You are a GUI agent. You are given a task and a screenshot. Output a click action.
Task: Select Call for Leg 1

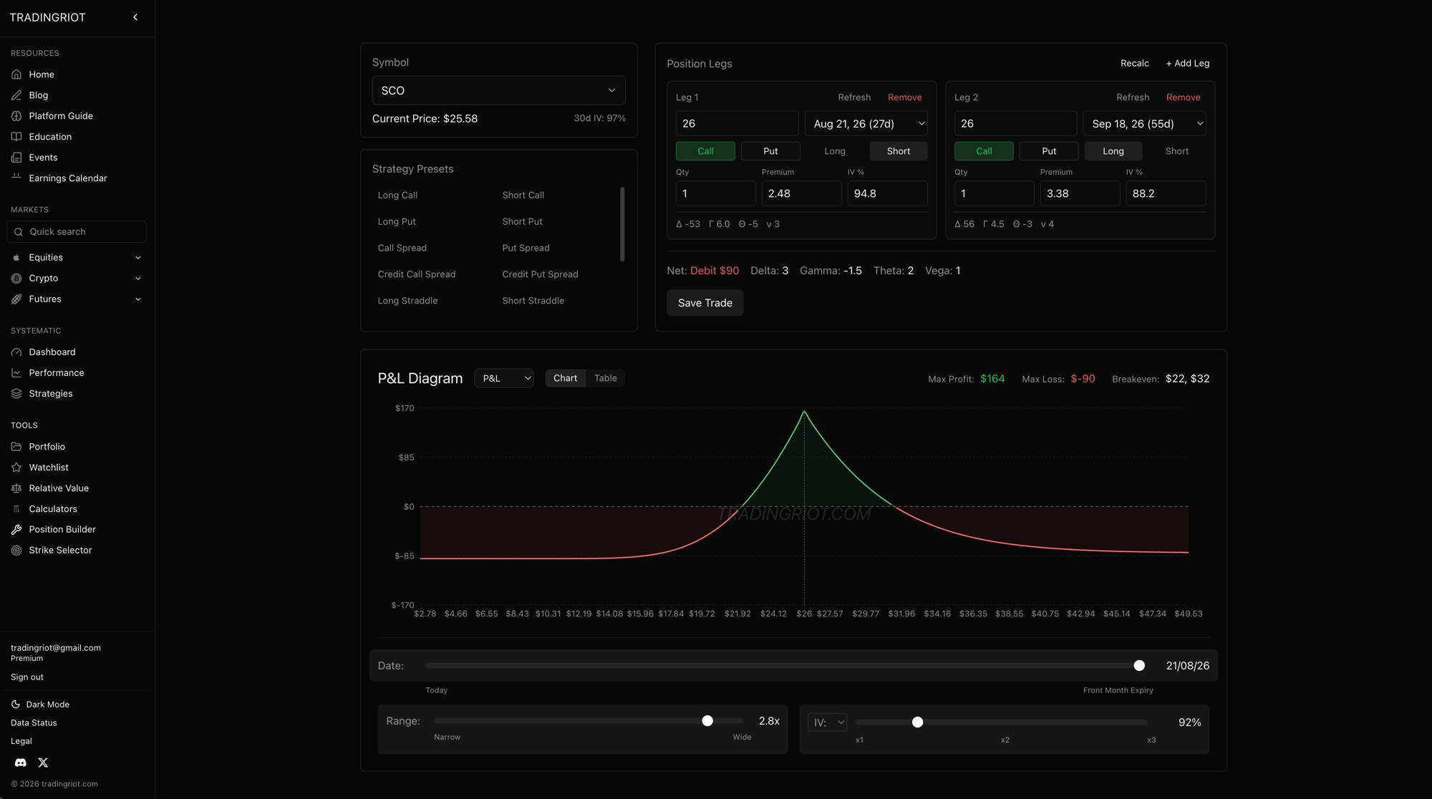pyautogui.click(x=705, y=151)
